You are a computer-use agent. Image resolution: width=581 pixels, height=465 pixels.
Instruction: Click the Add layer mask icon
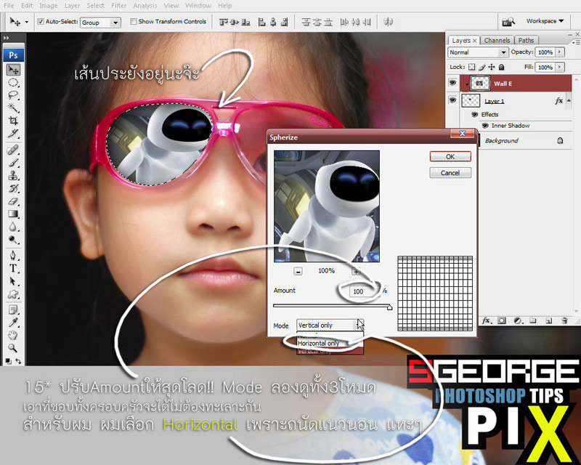point(502,320)
